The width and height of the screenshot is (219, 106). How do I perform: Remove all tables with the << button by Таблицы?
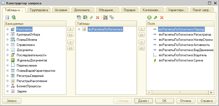pyautogui.click(x=70, y=48)
